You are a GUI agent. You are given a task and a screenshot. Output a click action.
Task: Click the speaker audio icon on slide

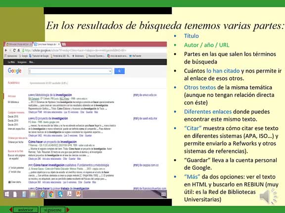click(x=268, y=197)
